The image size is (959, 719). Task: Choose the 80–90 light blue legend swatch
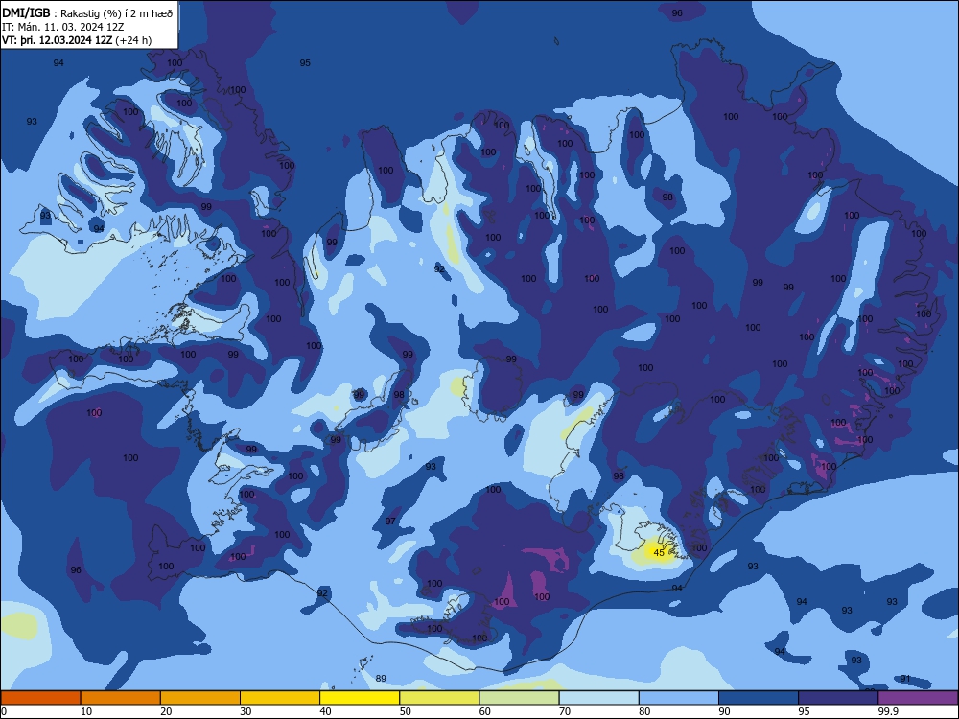tap(679, 698)
